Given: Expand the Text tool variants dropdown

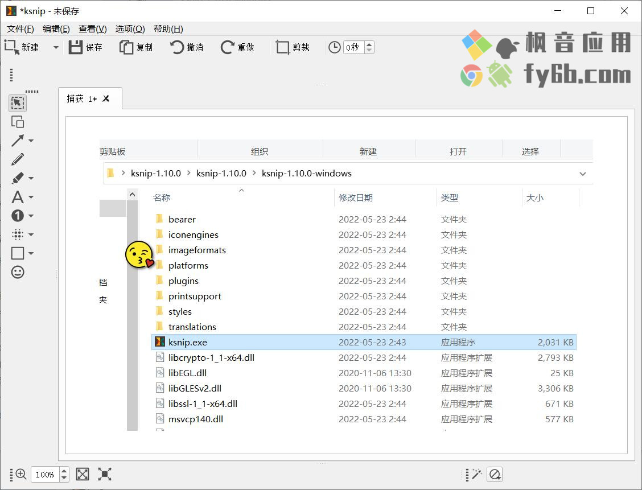Looking at the screenshot, I should pos(31,197).
